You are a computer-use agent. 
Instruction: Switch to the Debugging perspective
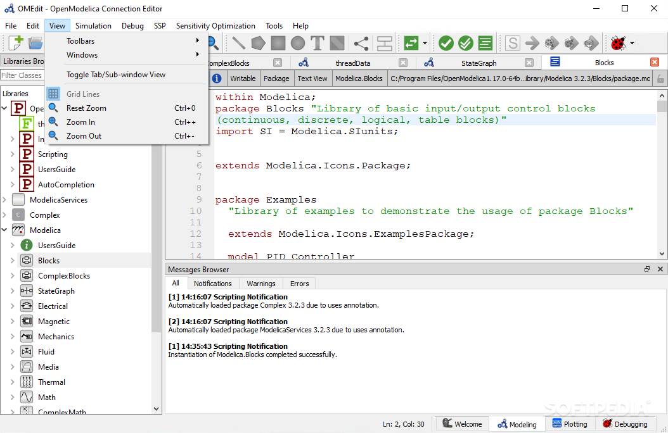625,424
